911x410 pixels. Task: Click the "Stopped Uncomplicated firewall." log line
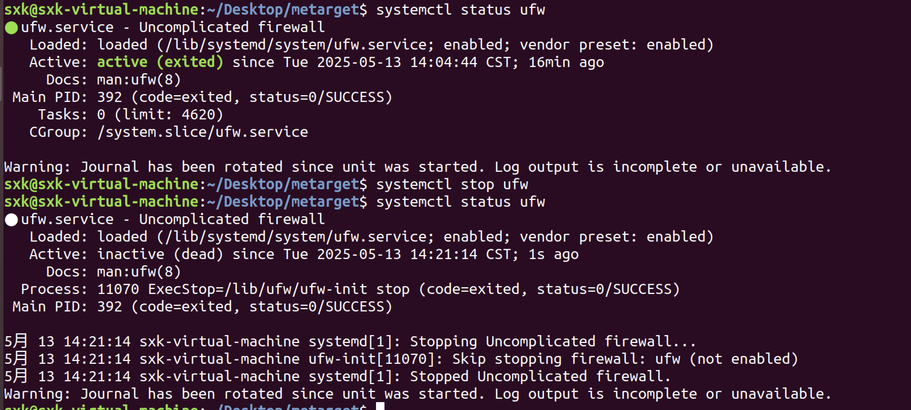click(540, 376)
